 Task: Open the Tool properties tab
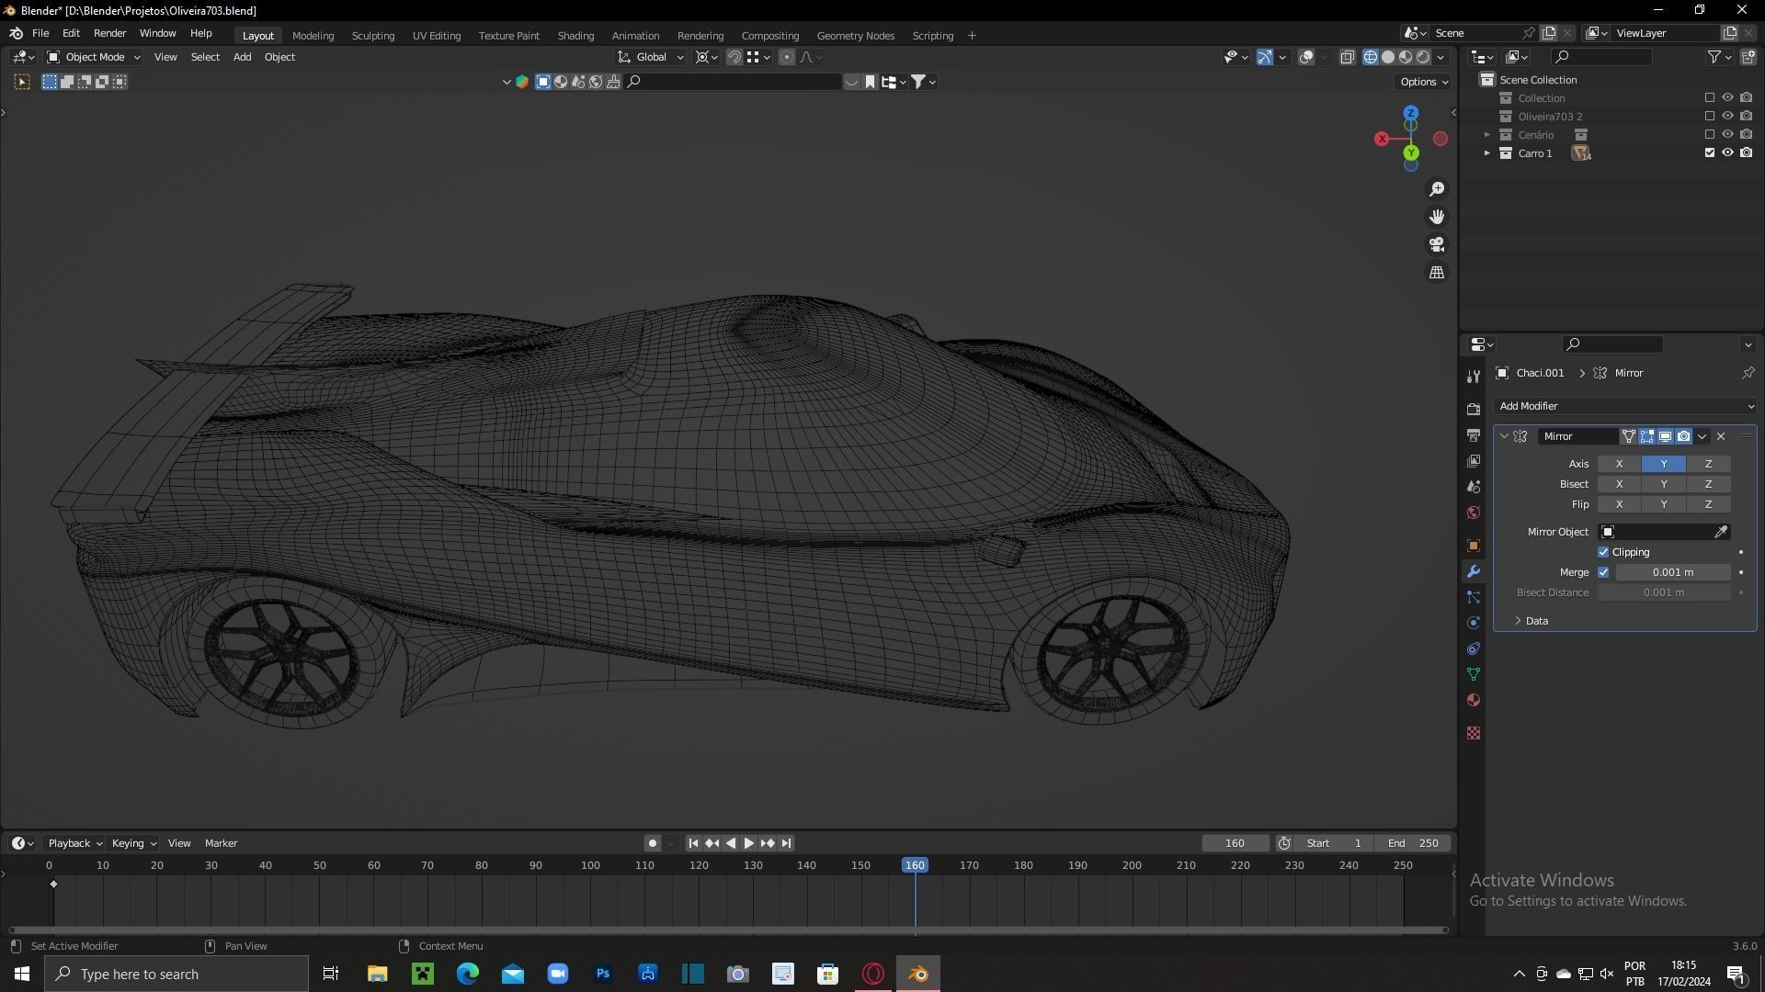pos(1474,376)
